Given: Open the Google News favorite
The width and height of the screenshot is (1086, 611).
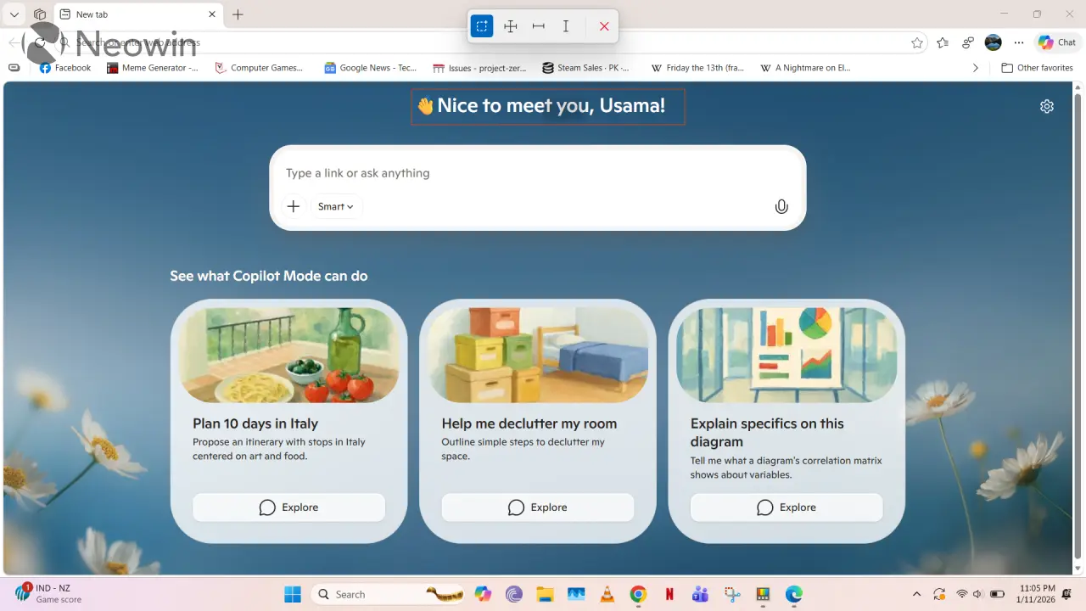Looking at the screenshot, I should click(x=371, y=68).
